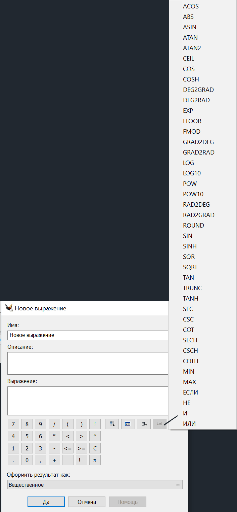Select SQRT from the functions menu
237x512 pixels.
pos(190,267)
